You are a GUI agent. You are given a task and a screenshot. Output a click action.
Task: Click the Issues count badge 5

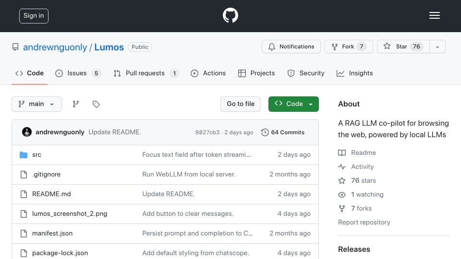[96, 73]
